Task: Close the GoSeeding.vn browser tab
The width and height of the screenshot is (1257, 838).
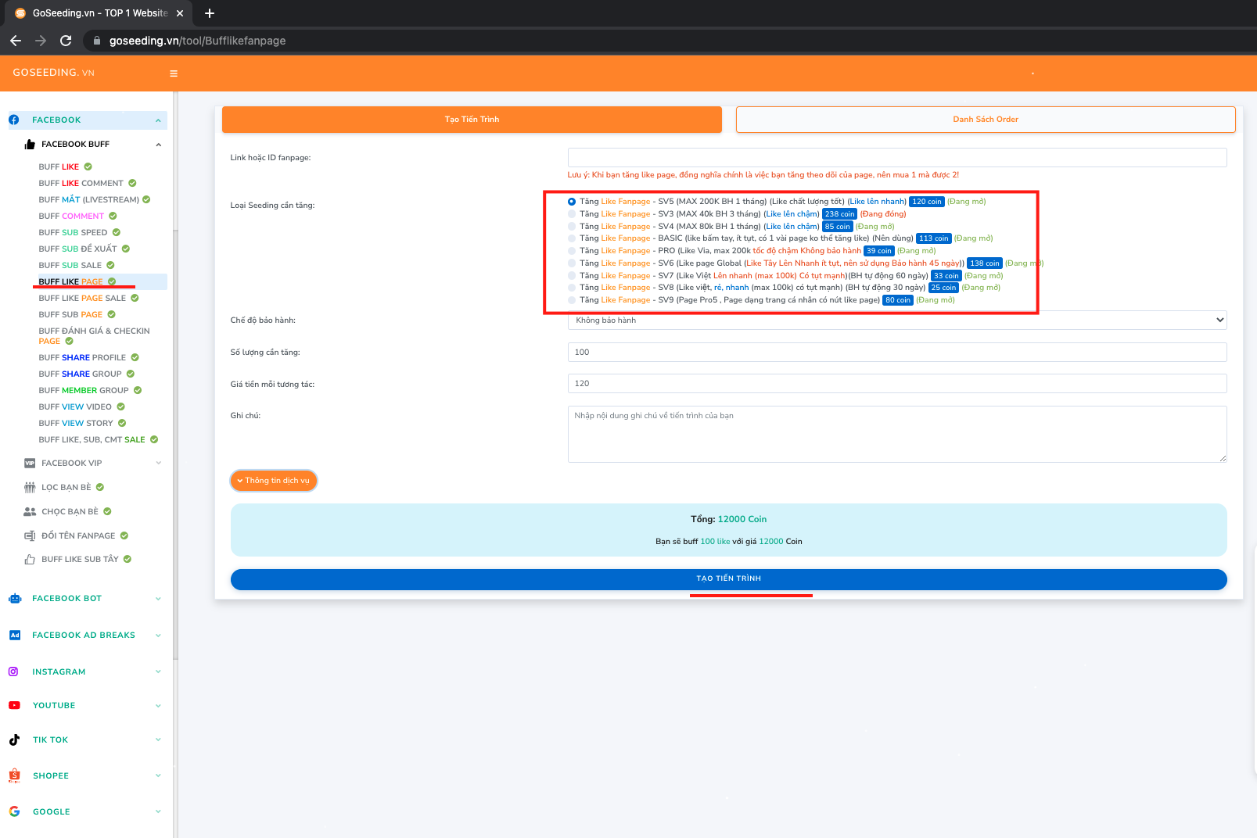Action: 180,13
